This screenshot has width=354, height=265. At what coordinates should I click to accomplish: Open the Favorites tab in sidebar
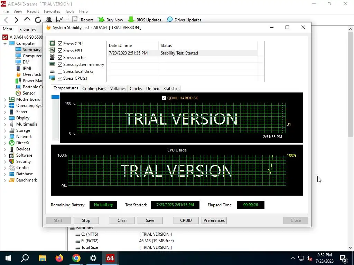click(27, 30)
